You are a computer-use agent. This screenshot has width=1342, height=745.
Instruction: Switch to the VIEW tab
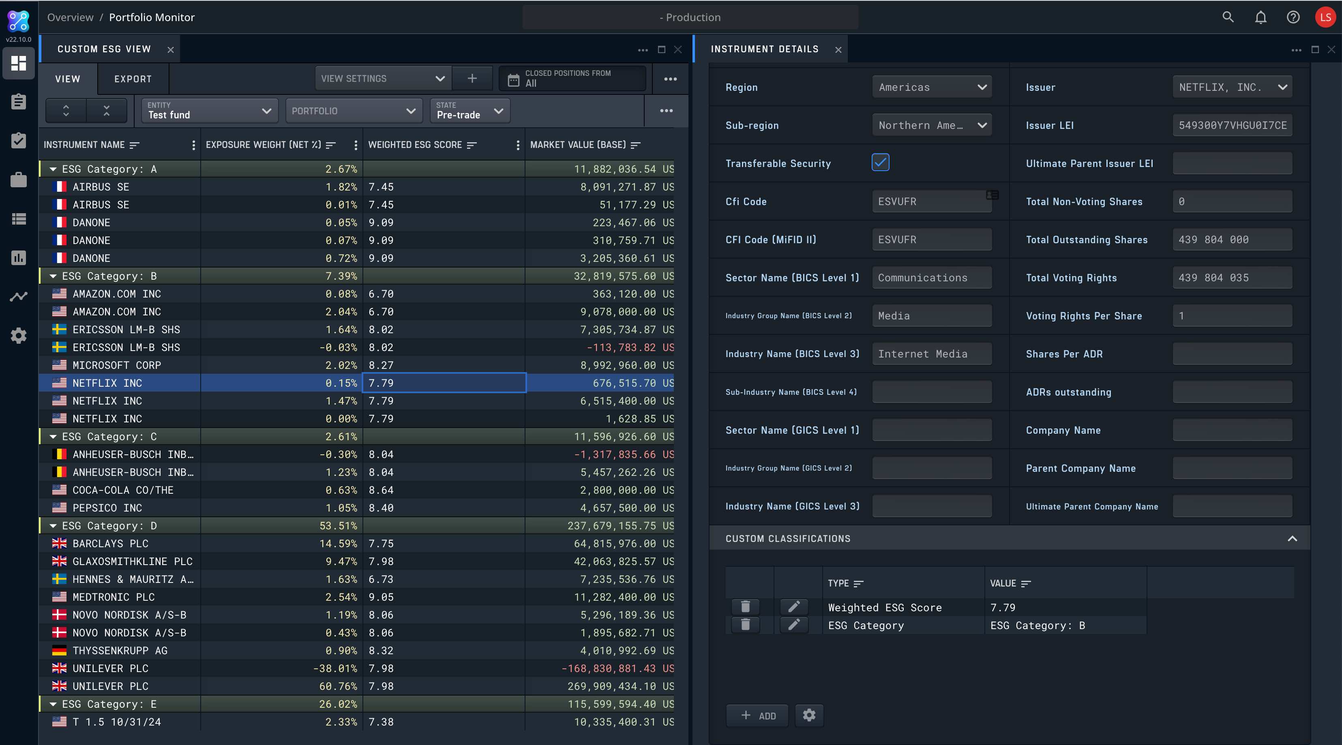pyautogui.click(x=68, y=79)
